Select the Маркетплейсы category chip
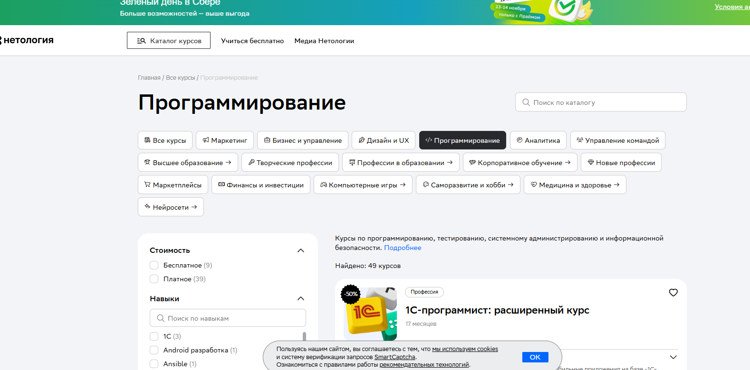 tap(173, 185)
